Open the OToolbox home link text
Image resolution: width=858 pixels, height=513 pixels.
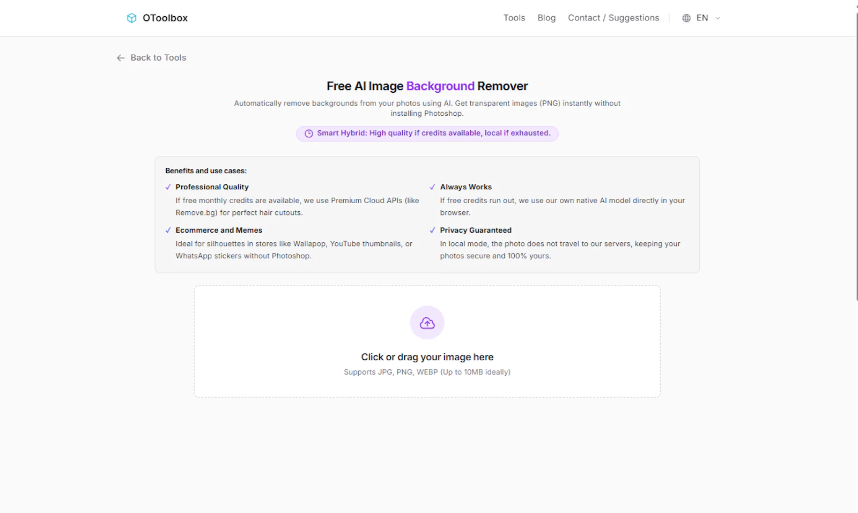pos(165,18)
